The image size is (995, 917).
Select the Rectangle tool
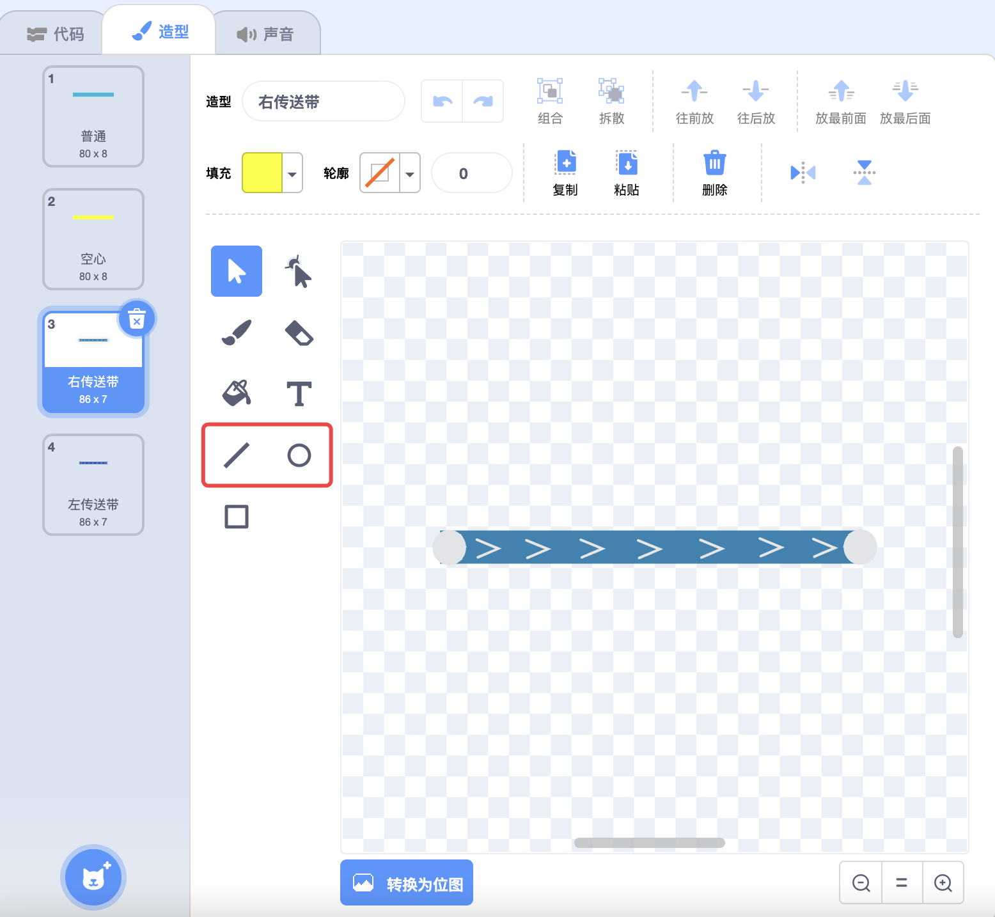pos(237,517)
